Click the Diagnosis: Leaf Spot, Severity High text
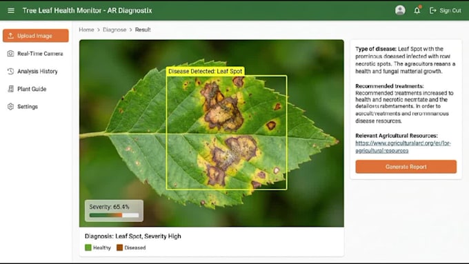This screenshot has width=469, height=264. coord(133,236)
